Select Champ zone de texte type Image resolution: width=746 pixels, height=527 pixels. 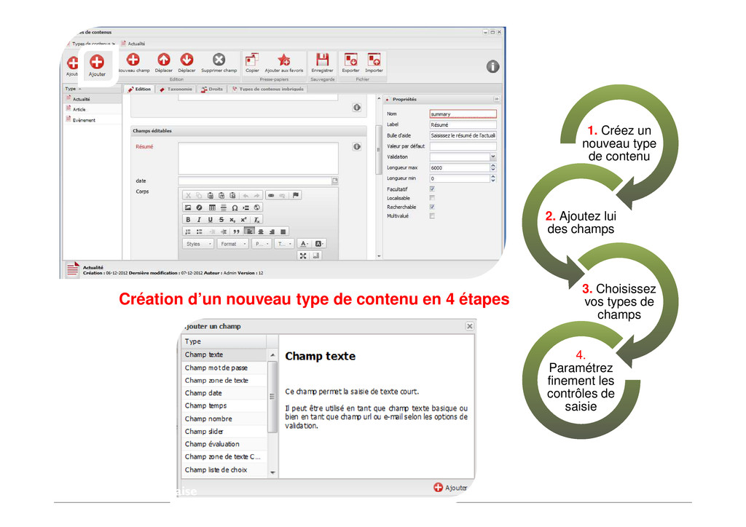coord(224,380)
